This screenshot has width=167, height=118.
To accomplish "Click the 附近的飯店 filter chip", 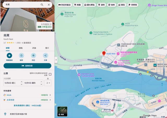I will (x=65, y=5).
